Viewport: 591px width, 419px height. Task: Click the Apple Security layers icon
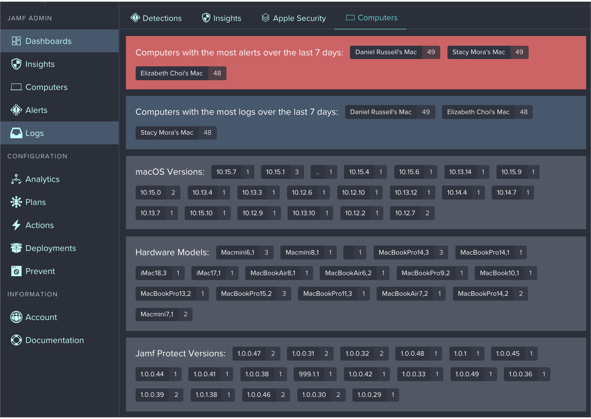266,18
